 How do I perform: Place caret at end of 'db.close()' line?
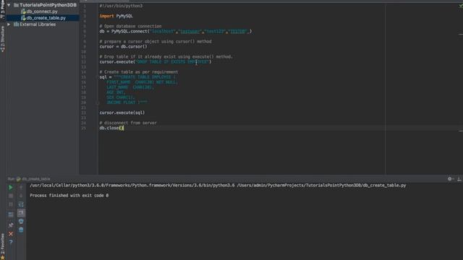124,128
